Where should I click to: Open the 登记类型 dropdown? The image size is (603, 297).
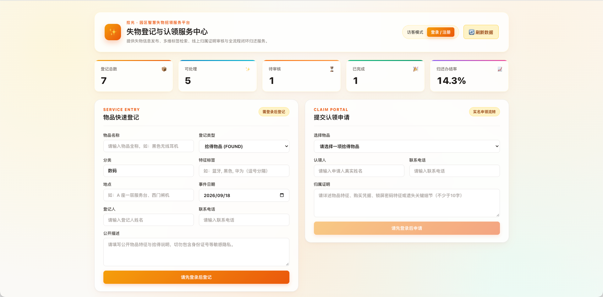click(244, 146)
